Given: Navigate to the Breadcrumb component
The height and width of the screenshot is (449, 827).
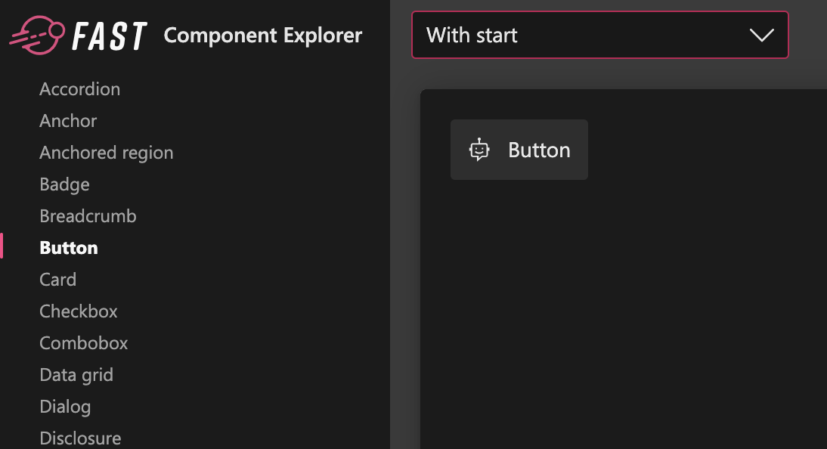Looking at the screenshot, I should coord(88,216).
